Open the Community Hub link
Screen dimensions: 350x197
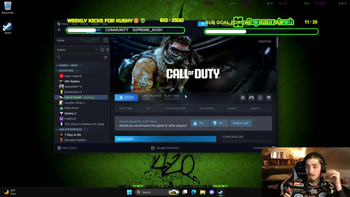pyautogui.click(x=175, y=108)
